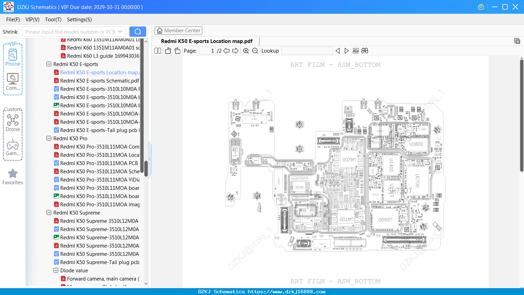Open Redmi K50 Pro-3510L11MOA PCB
Viewport: 524px width, 295px height.
coord(96,163)
